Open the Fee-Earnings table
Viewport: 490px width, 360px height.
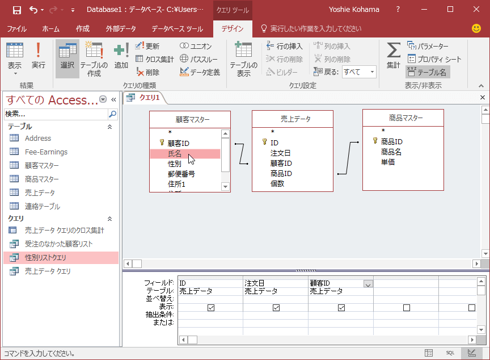click(x=46, y=152)
